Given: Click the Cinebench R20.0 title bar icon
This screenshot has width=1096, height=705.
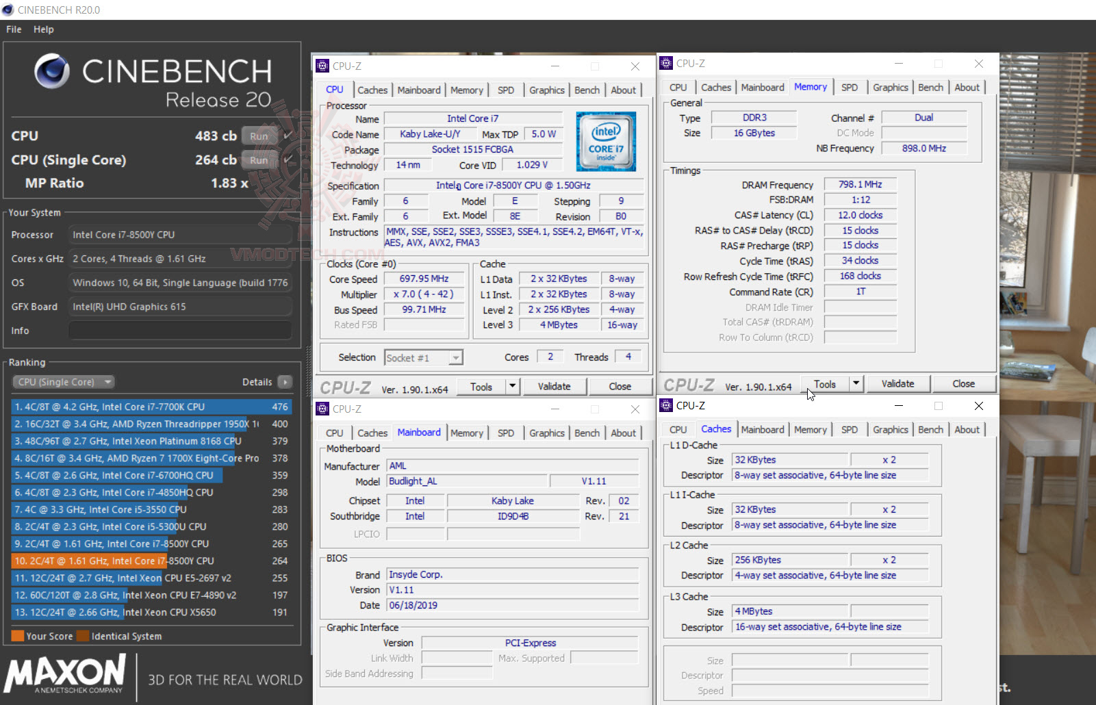Looking at the screenshot, I should (x=8, y=10).
